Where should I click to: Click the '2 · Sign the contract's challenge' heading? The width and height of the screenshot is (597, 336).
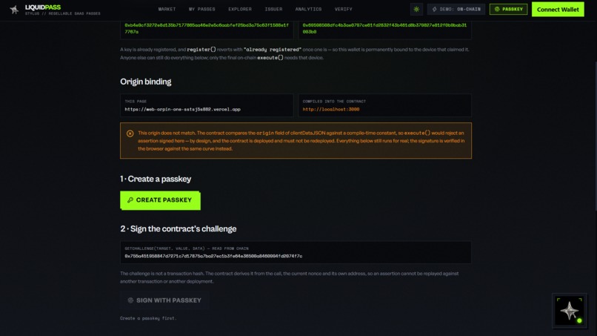point(179,229)
